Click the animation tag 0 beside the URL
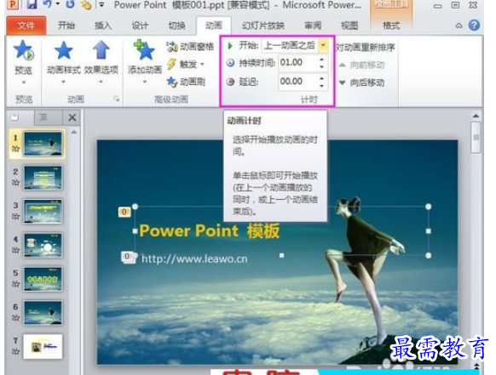The width and height of the screenshot is (496, 375). [127, 257]
